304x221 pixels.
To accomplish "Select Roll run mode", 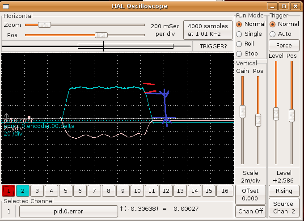I will click(245, 44).
